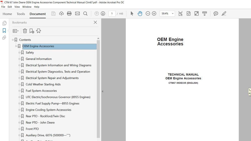
Task: Open zoom level 59.4% dropdown
Action: [x=173, y=14]
